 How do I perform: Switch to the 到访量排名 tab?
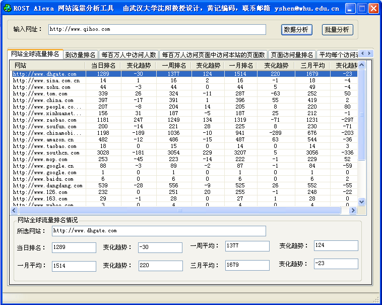point(80,55)
